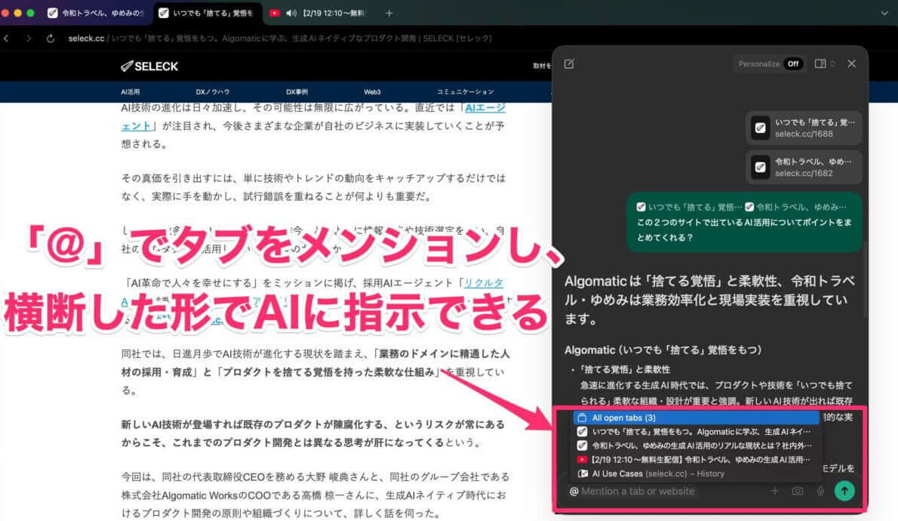The image size is (898, 521).
Task: Go back with browser back arrow
Action: pos(6,39)
